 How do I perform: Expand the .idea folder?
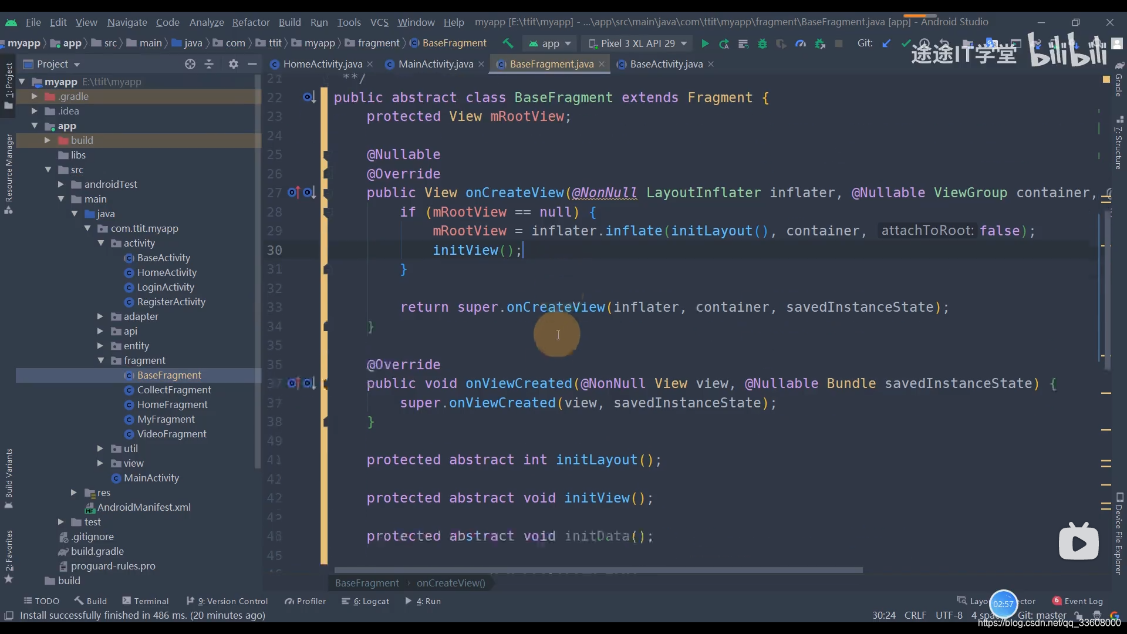coord(34,111)
